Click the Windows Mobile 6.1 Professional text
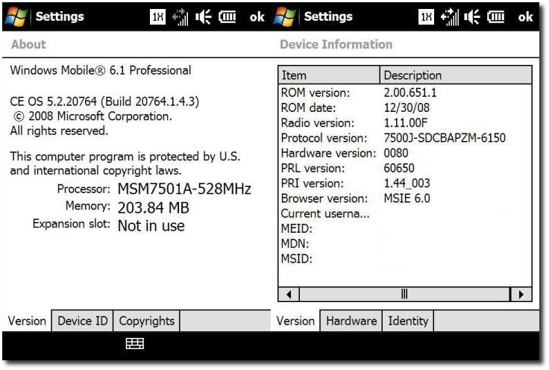549x370 pixels. pos(101,70)
